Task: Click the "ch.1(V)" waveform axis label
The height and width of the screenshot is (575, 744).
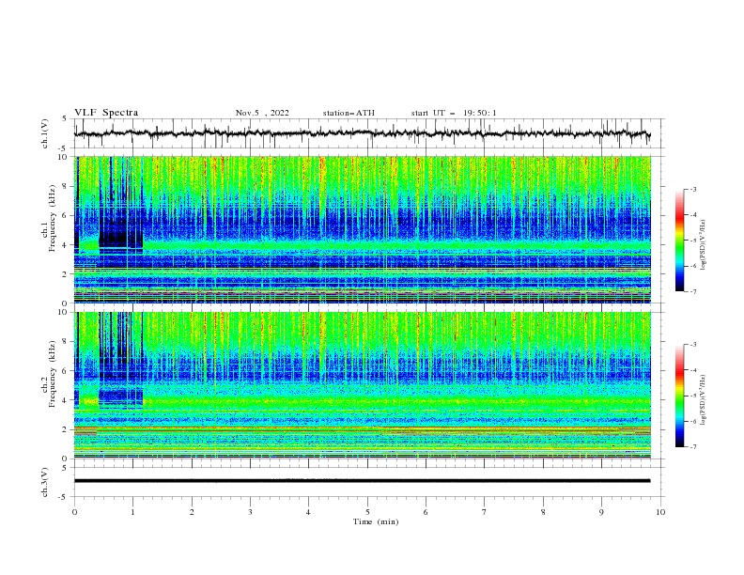Action: point(45,133)
